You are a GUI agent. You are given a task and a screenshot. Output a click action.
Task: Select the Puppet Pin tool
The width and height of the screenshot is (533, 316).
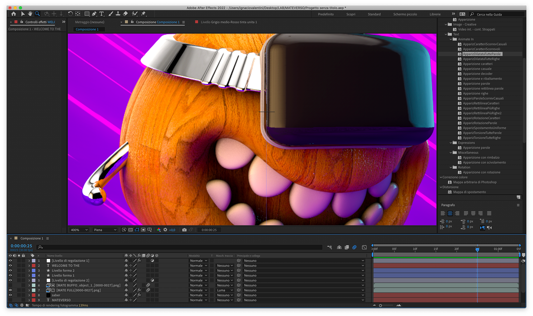click(144, 14)
